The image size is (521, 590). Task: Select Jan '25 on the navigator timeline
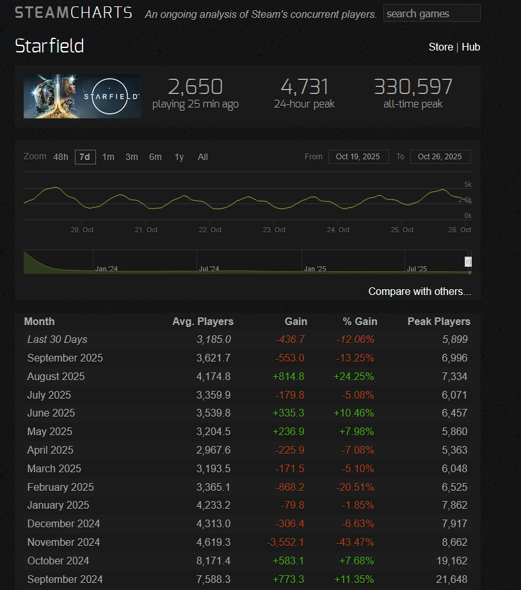pyautogui.click(x=315, y=269)
